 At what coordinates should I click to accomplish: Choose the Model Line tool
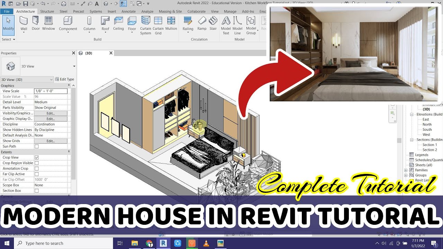[237, 26]
